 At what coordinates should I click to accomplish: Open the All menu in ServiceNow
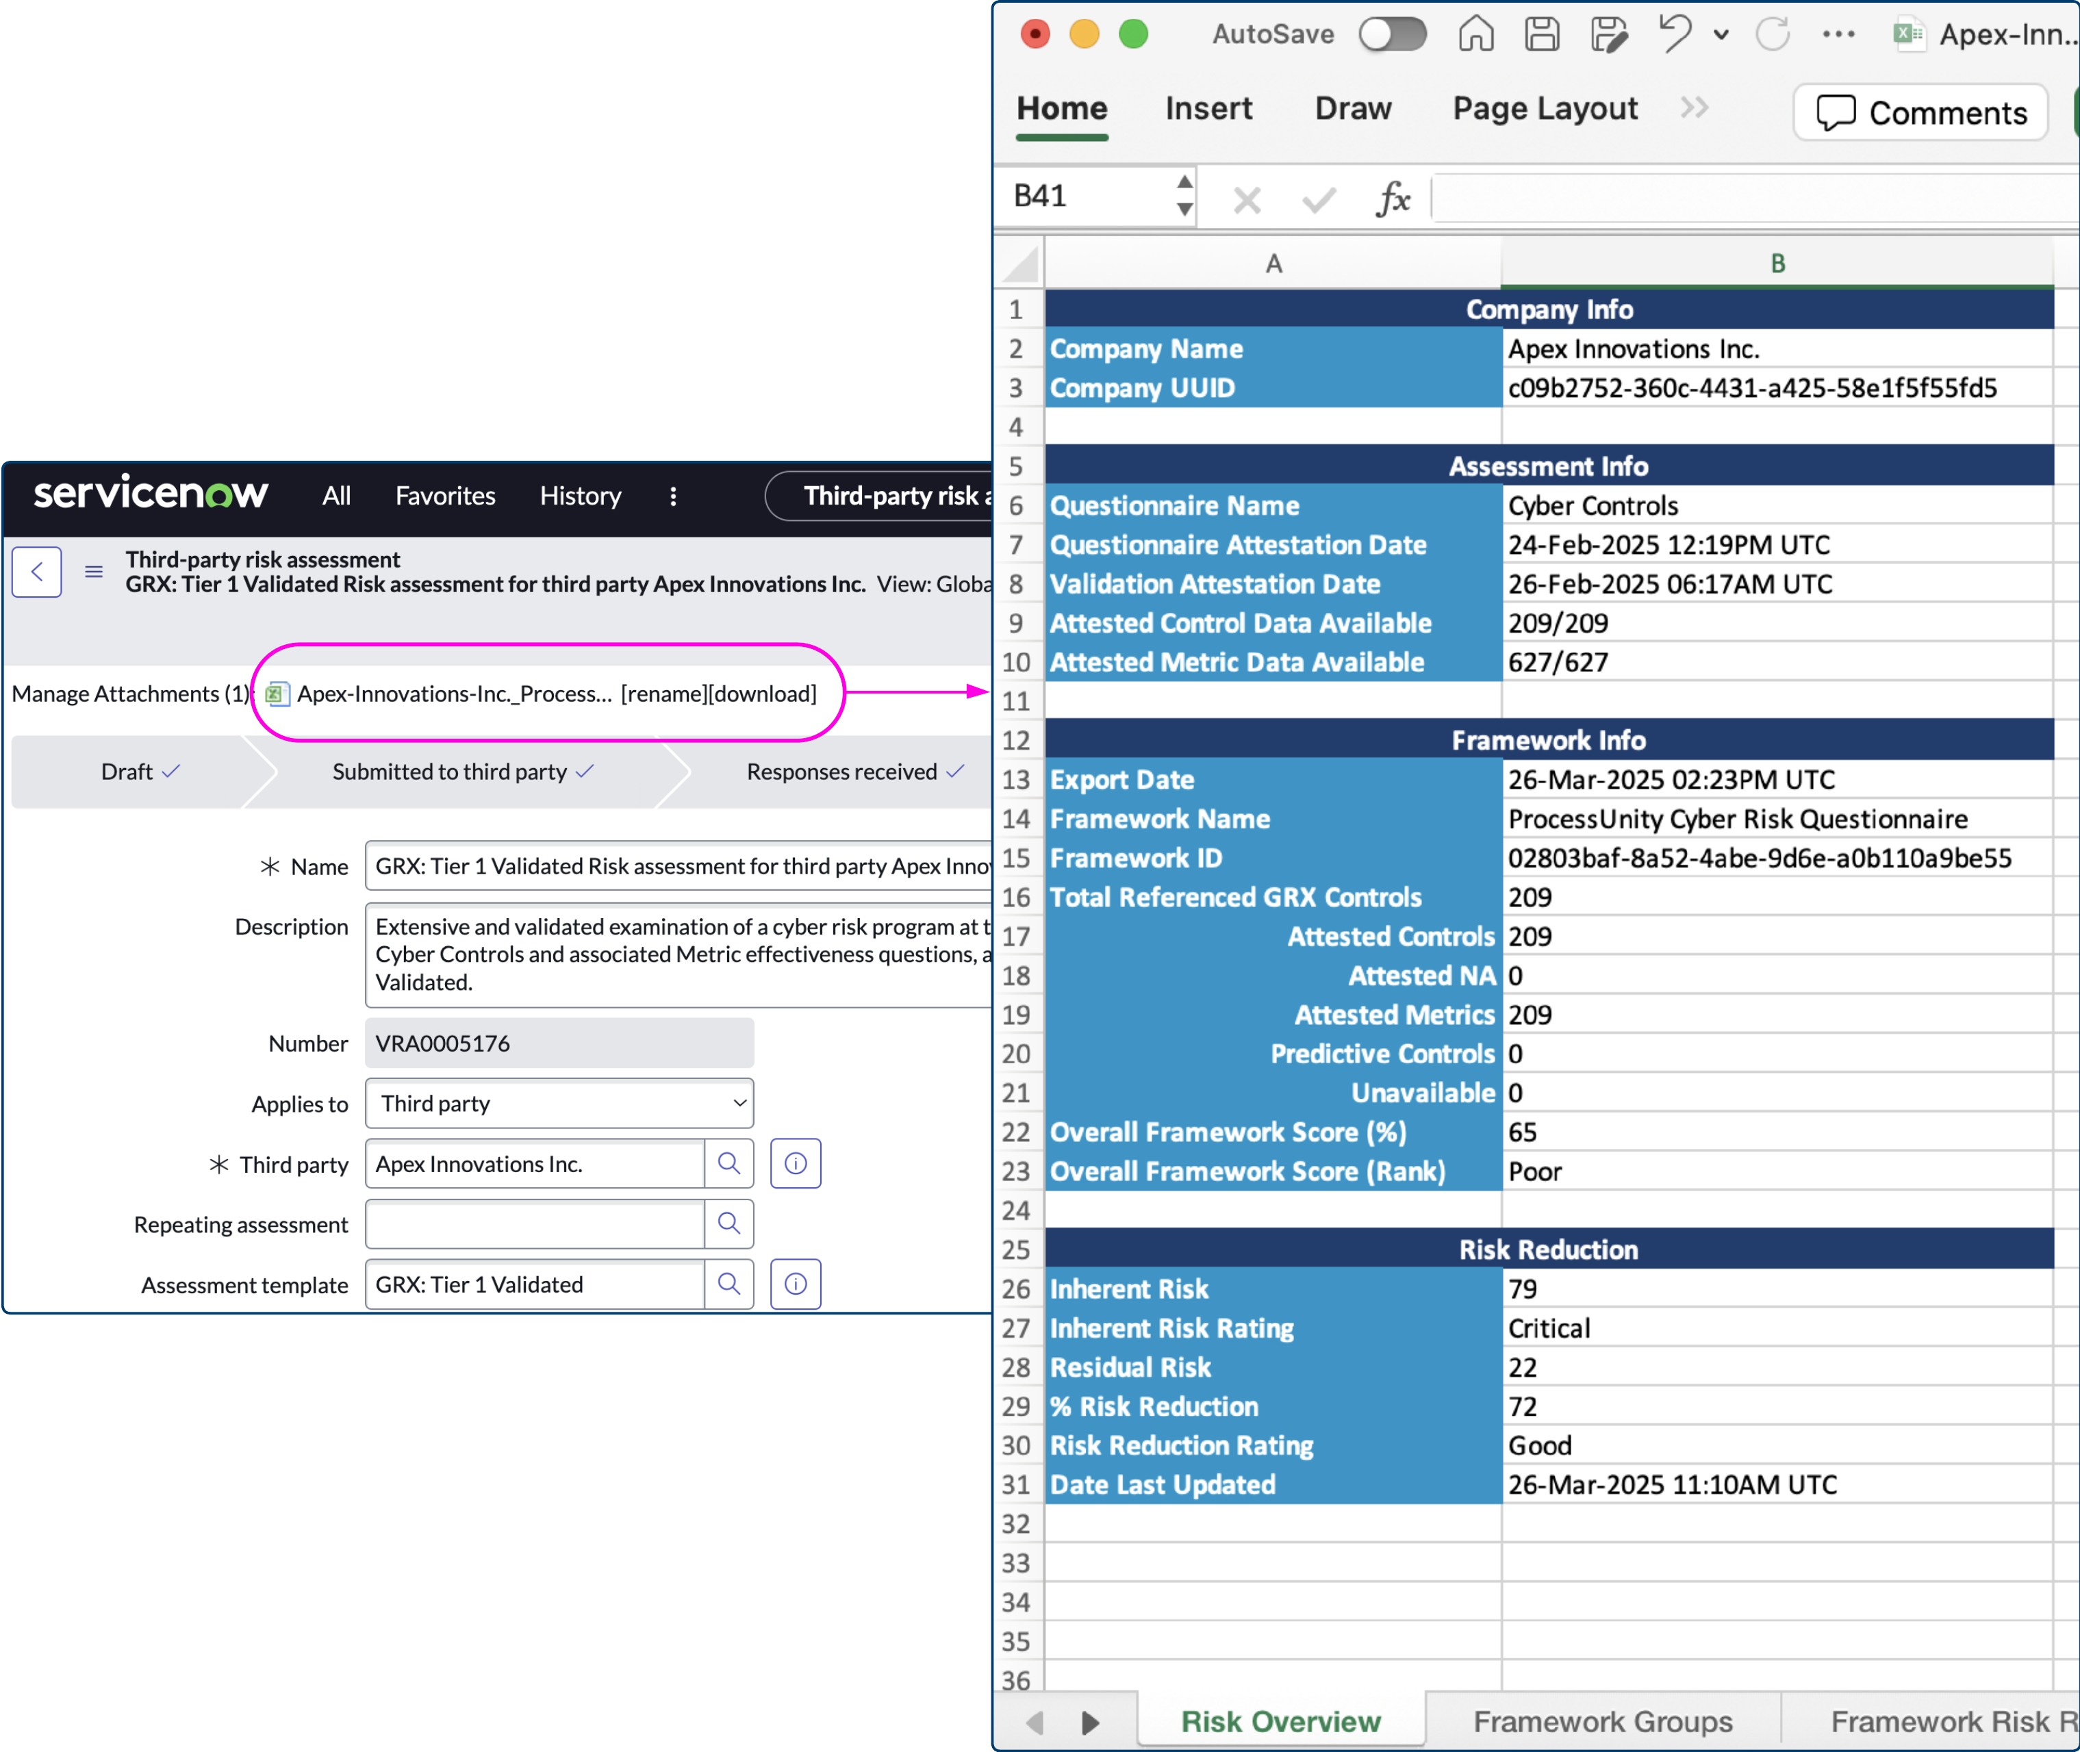click(335, 496)
